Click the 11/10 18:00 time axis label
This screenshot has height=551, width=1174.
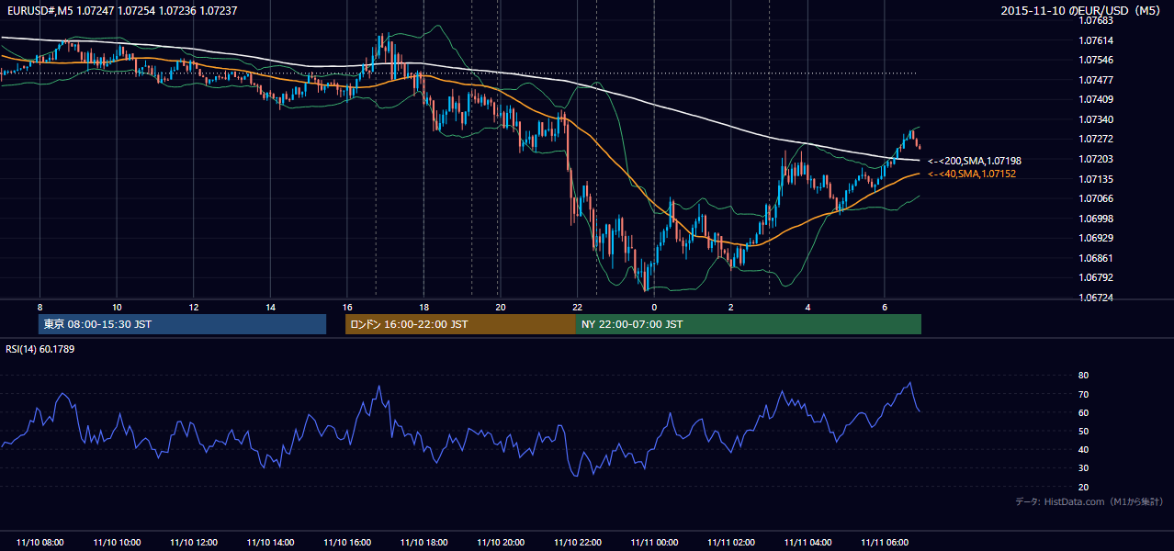coord(423,543)
